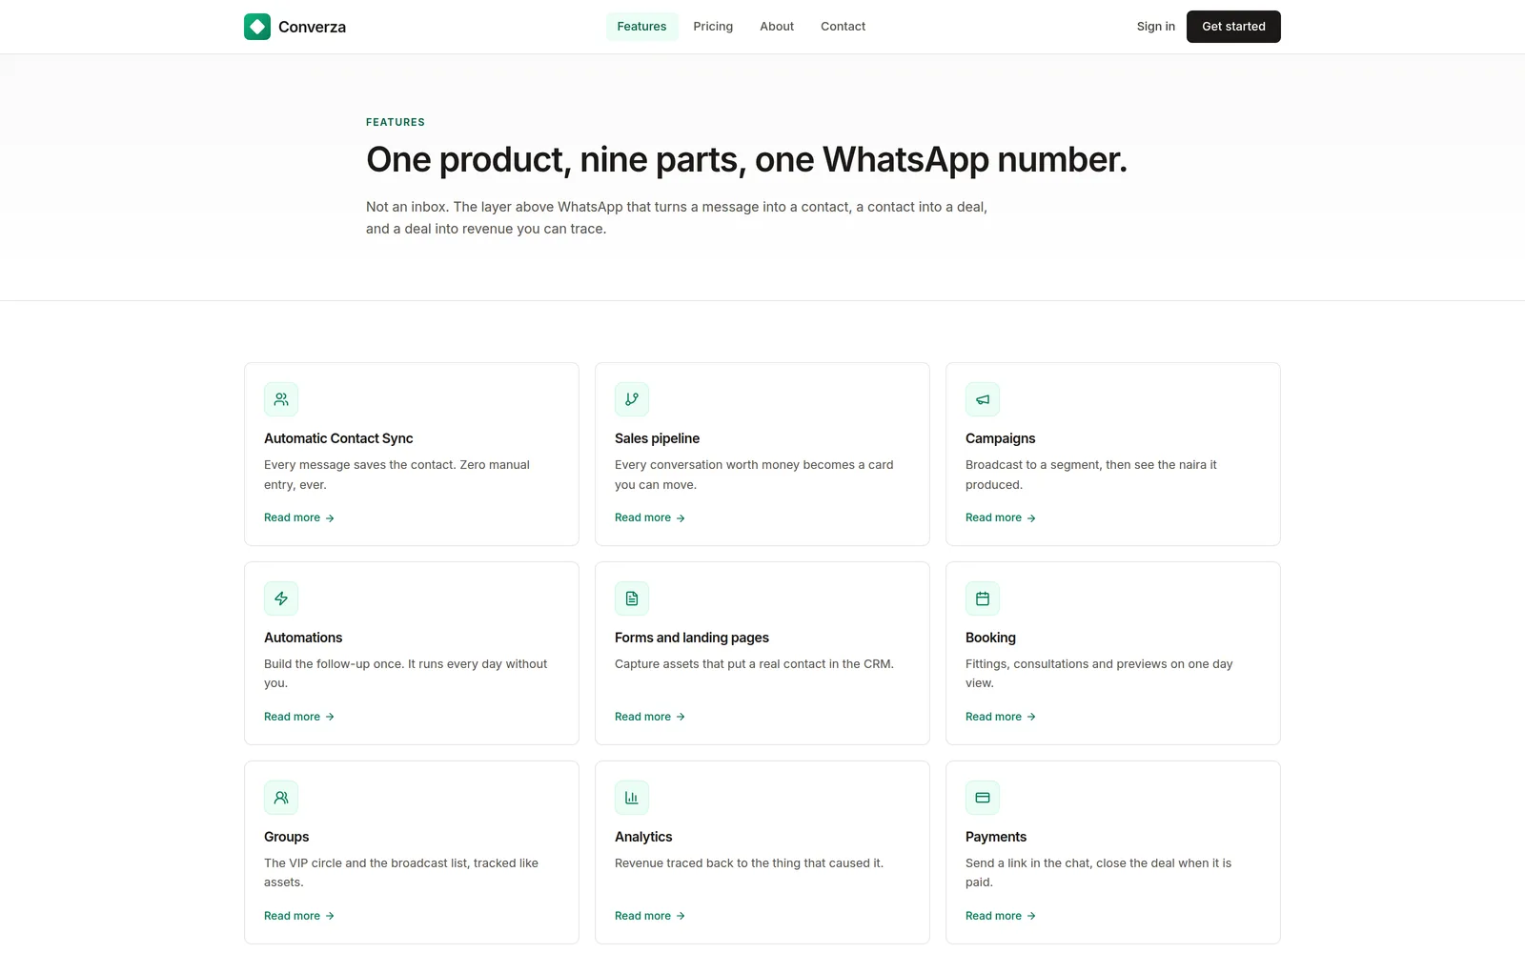Open the Features nav tab

(641, 27)
